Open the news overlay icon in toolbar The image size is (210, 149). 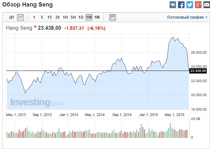pyautogui.click(x=112, y=17)
